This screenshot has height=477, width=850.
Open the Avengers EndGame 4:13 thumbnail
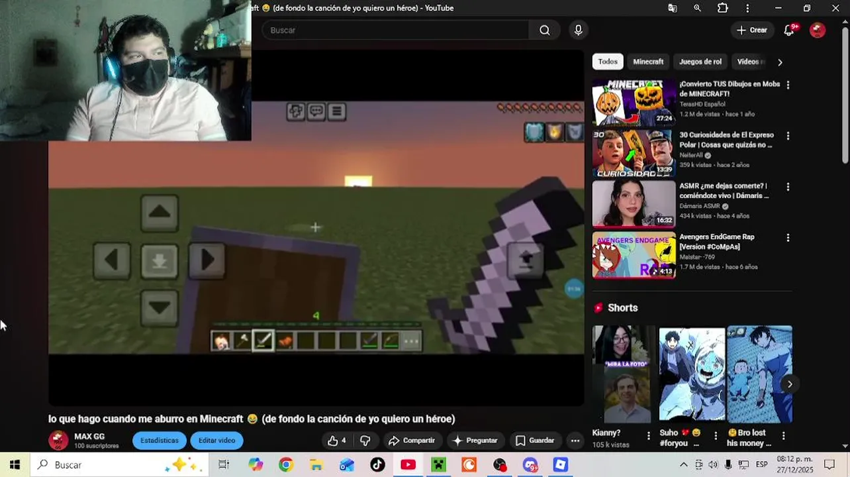coord(634,254)
